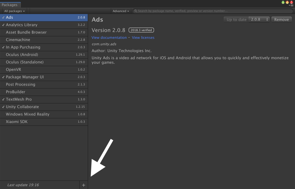Image resolution: width=295 pixels, height=189 pixels.
Task: Click the search magnifier icon
Action: [135, 11]
